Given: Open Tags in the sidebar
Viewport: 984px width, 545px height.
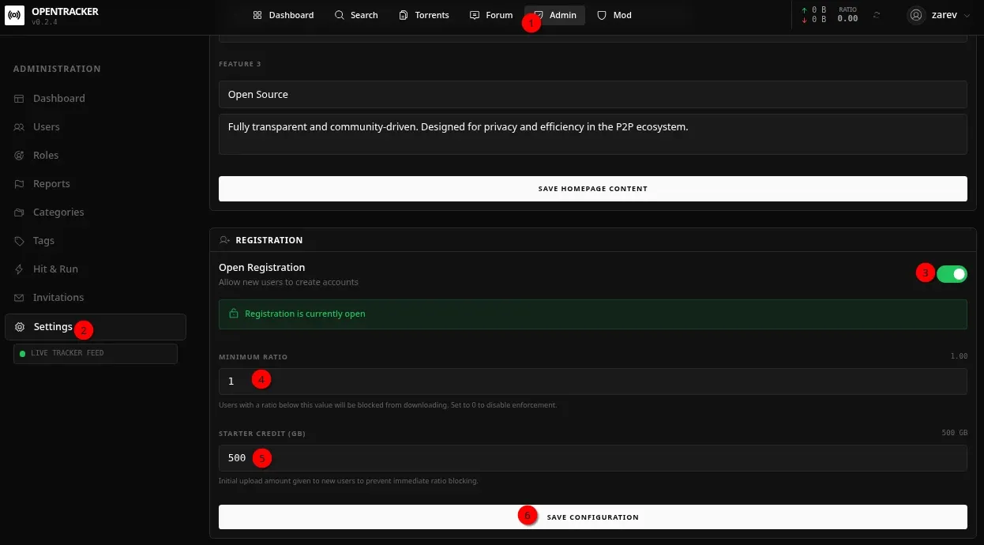Looking at the screenshot, I should [43, 241].
